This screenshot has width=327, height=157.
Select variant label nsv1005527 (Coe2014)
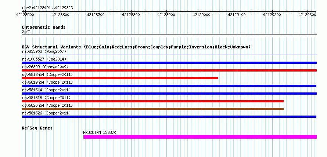(44, 59)
